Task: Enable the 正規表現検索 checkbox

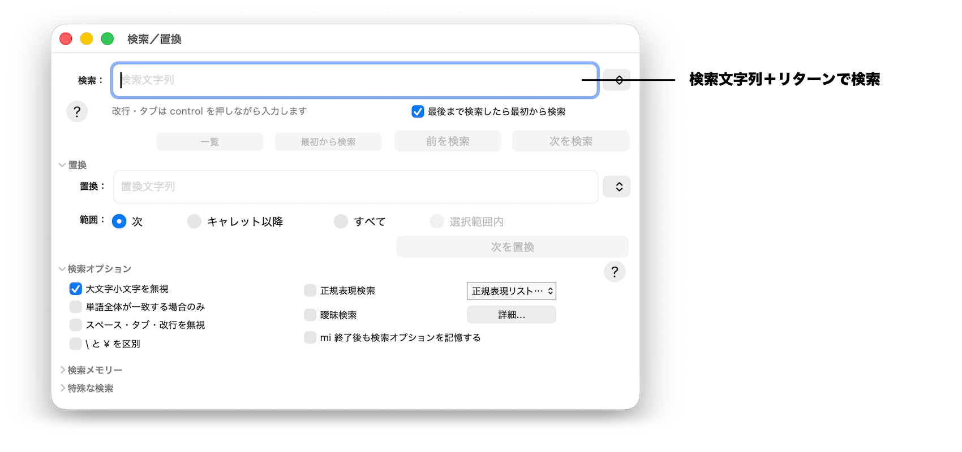Action: tap(310, 290)
